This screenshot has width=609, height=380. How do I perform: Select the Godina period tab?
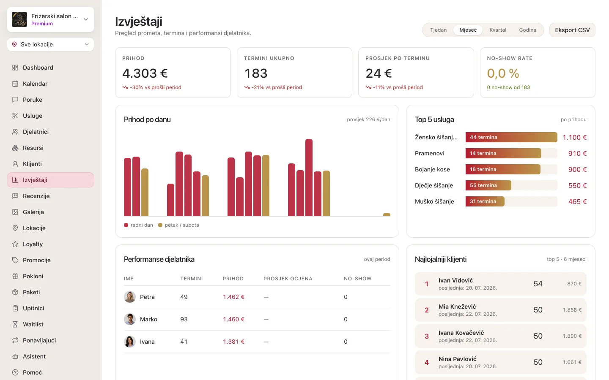coord(528,30)
